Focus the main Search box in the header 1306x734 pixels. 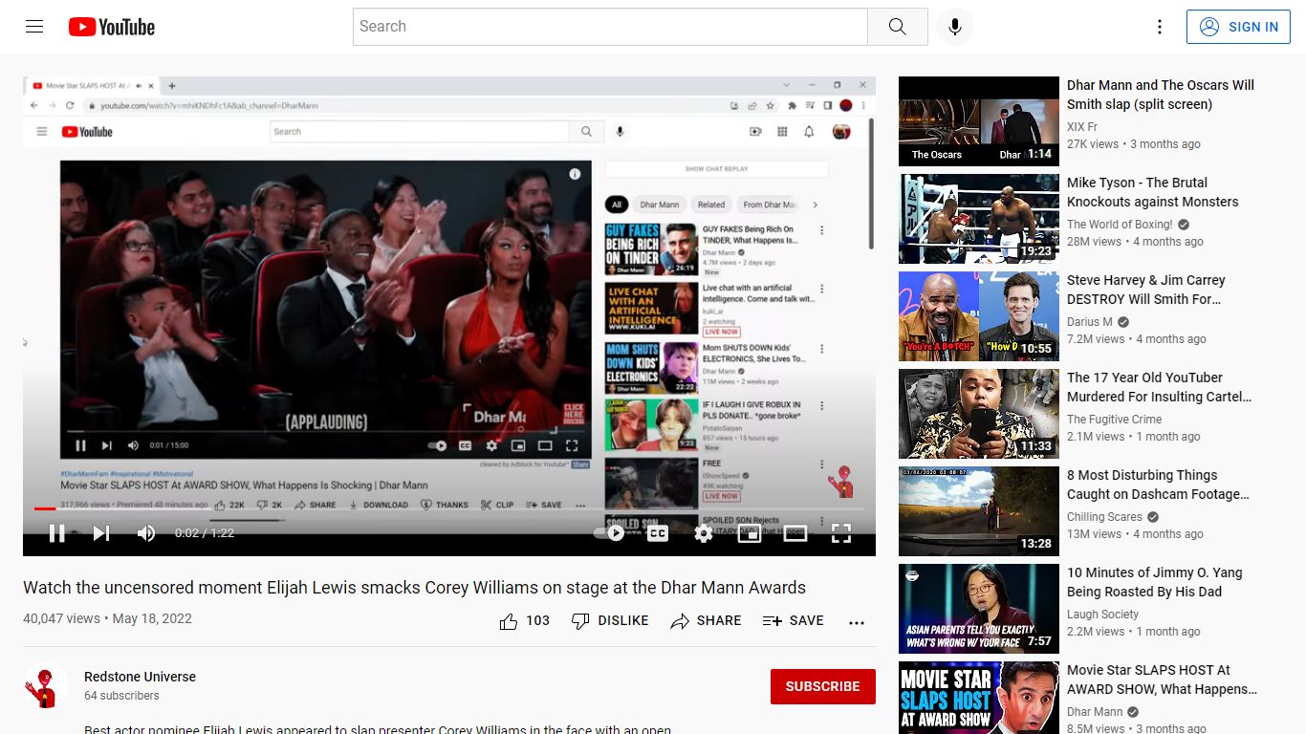610,27
